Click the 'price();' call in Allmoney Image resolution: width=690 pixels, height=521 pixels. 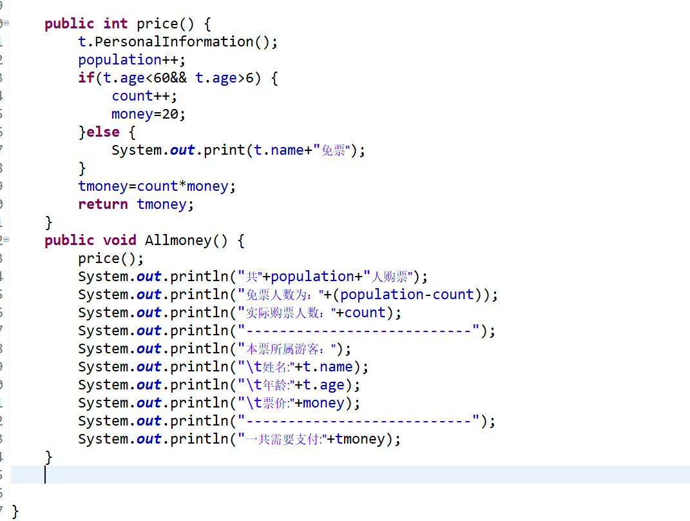tap(110, 259)
